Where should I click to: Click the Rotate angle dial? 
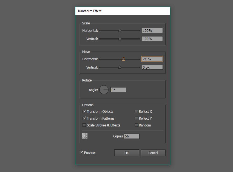point(104,90)
